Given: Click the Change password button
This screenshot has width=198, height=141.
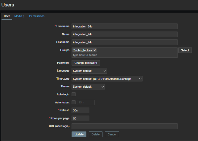Looking at the screenshot, I should click(86, 63).
